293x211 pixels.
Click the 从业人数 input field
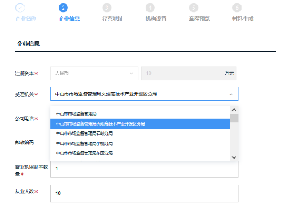coord(144,193)
